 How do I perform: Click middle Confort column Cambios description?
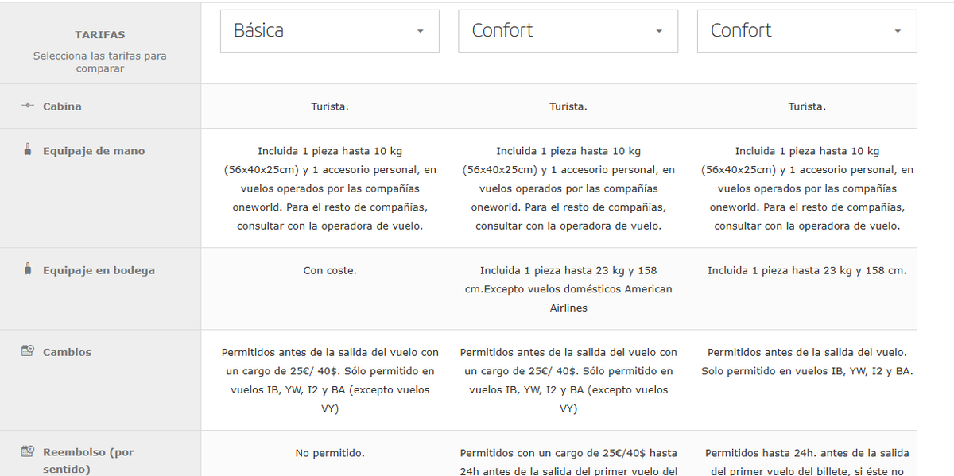pyautogui.click(x=568, y=381)
